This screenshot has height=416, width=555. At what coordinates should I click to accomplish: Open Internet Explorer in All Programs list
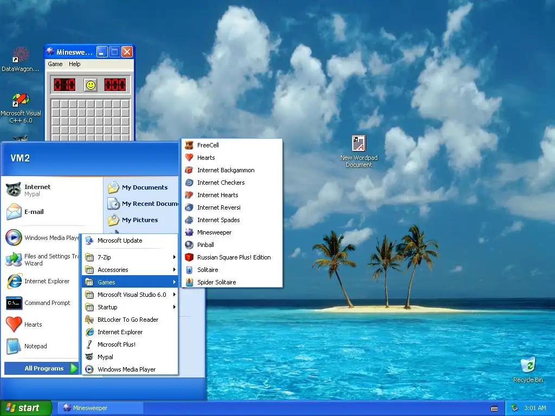coord(130,332)
